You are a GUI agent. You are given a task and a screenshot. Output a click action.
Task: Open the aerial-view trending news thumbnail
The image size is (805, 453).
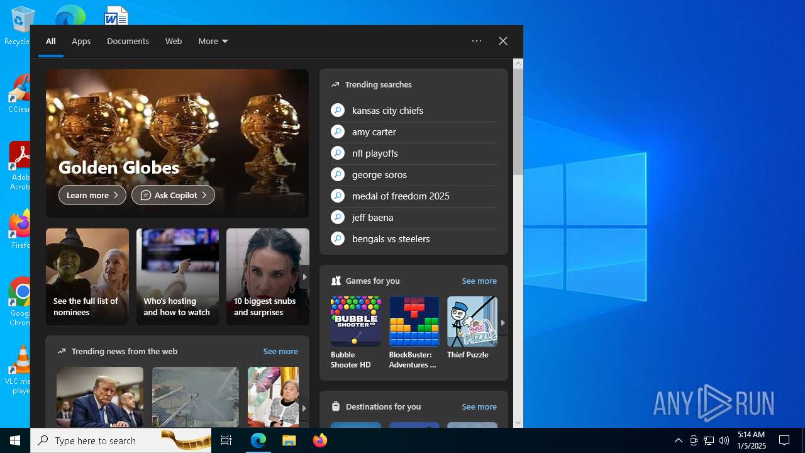196,397
